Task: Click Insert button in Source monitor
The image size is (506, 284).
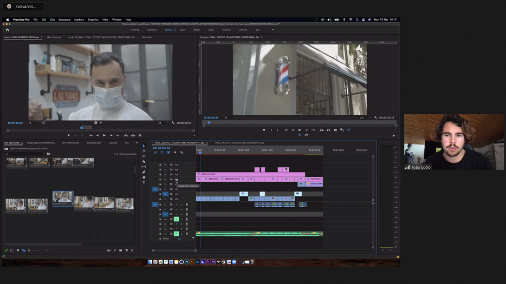Action: (126, 135)
